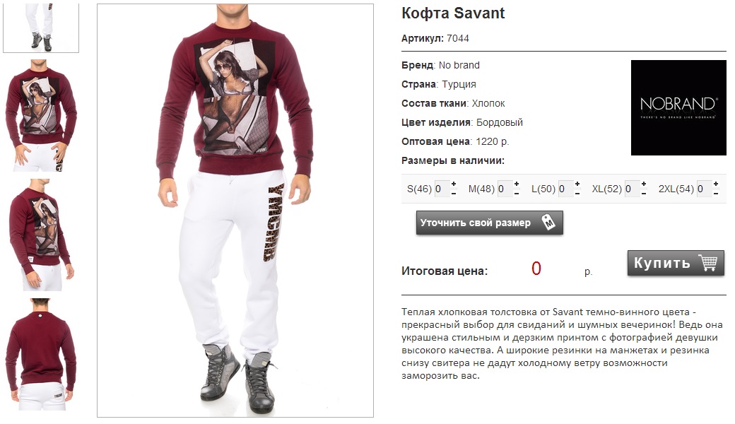
Task: Click the NOBRAND brand logo
Action: tap(678, 107)
